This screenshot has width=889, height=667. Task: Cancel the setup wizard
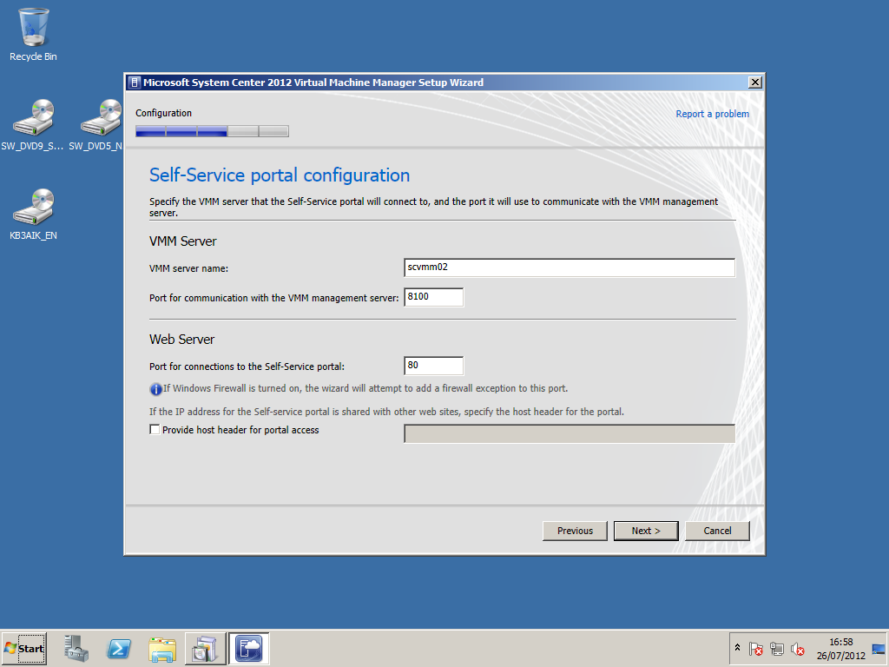coord(717,531)
